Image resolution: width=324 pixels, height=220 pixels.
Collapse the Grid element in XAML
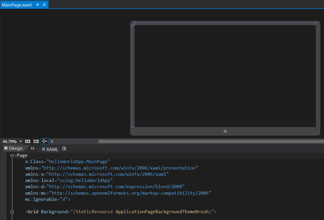pos(12,212)
